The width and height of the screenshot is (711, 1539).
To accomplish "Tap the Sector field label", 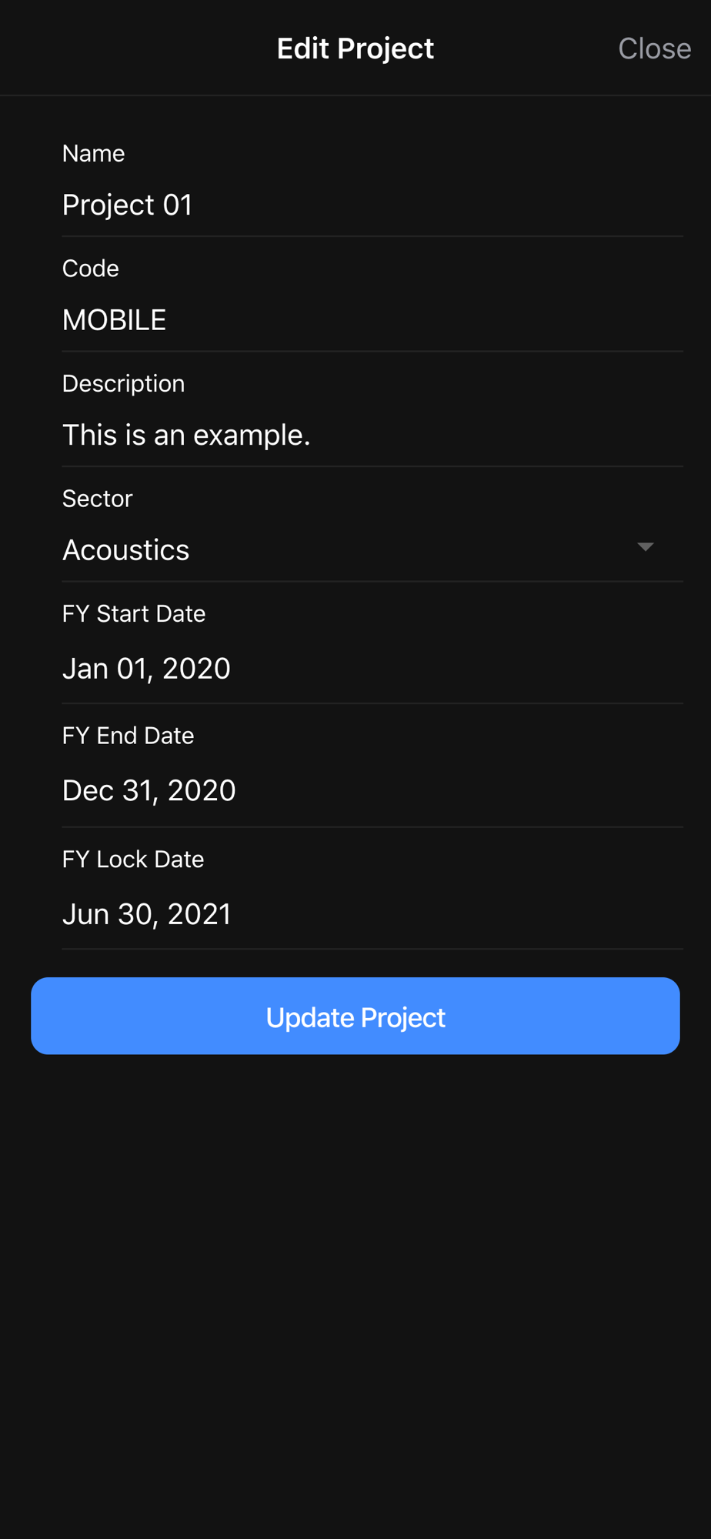I will 98,499.
